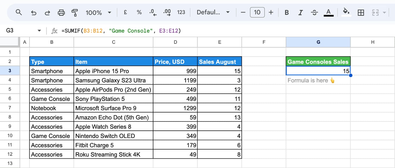Click the fill handle on cell G3
Viewport: 395px width, 168px height.
pos(350,75)
